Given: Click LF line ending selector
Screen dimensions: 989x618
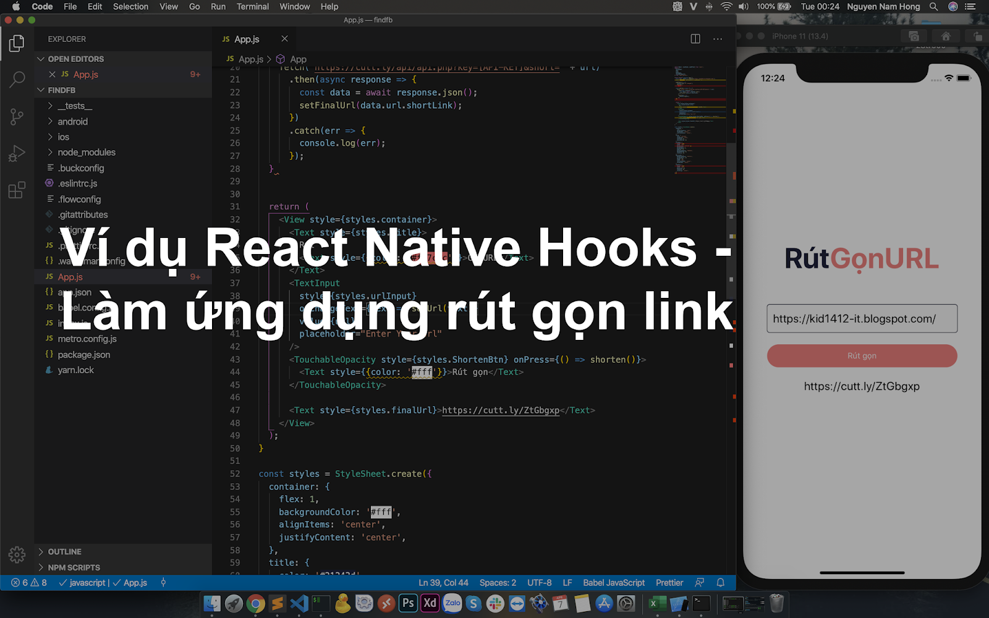Looking at the screenshot, I should (x=567, y=583).
